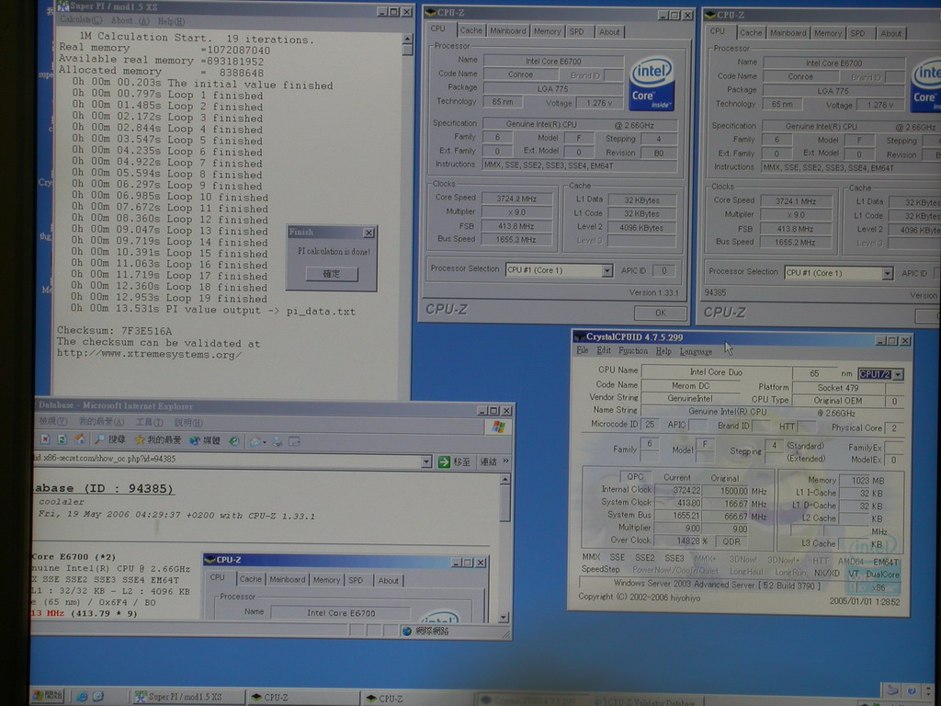Click Internet Explorer quick launch icon on taskbar
The height and width of the screenshot is (706, 941).
coord(82,697)
